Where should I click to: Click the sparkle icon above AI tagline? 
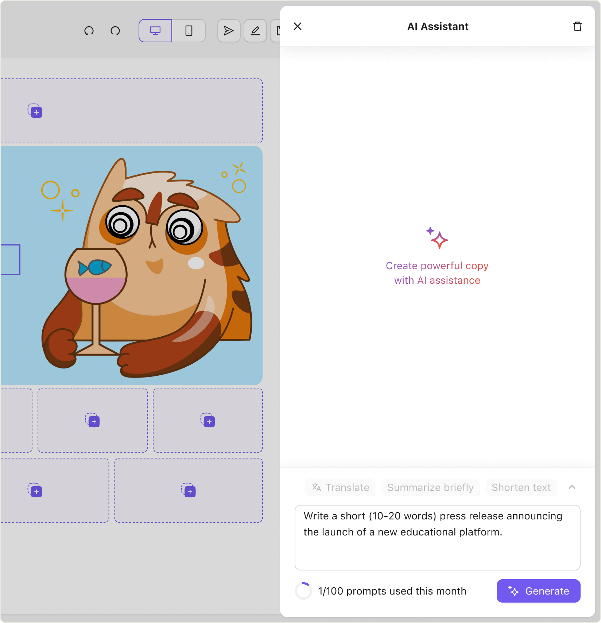437,238
